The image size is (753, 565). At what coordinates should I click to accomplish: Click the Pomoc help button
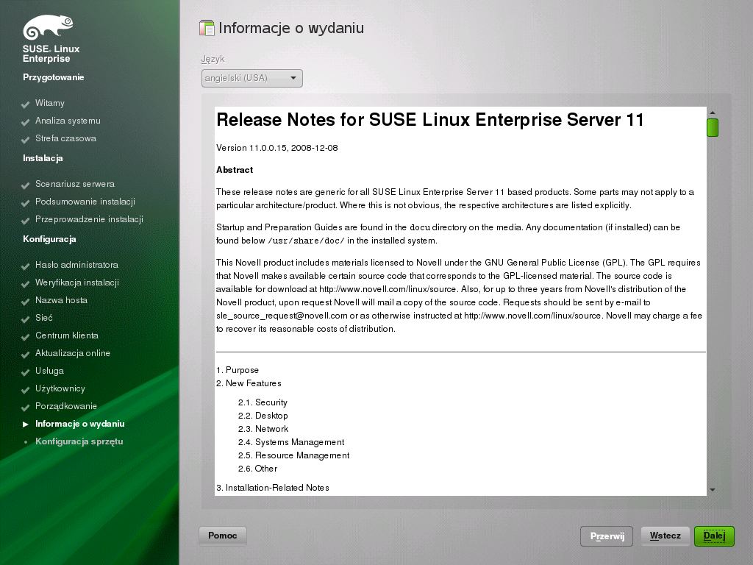(222, 536)
